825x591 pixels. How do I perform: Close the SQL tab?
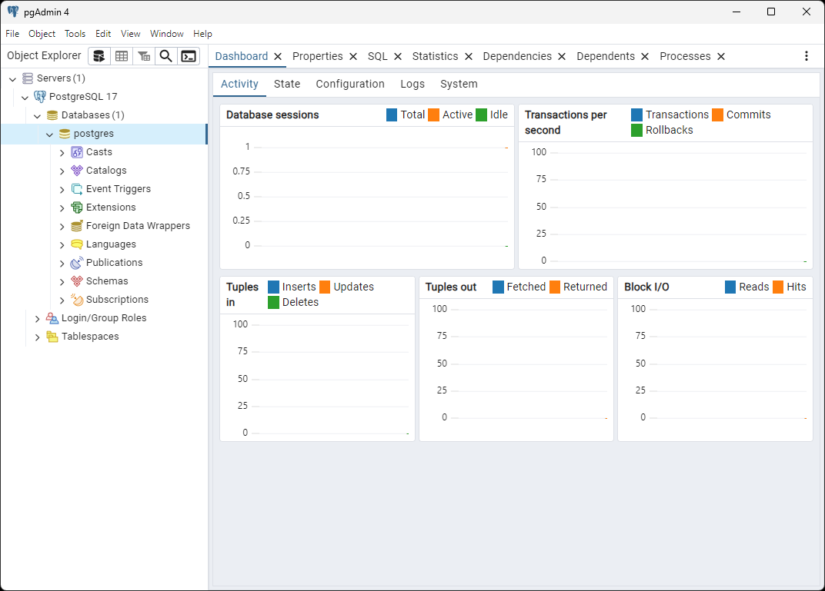tap(398, 56)
